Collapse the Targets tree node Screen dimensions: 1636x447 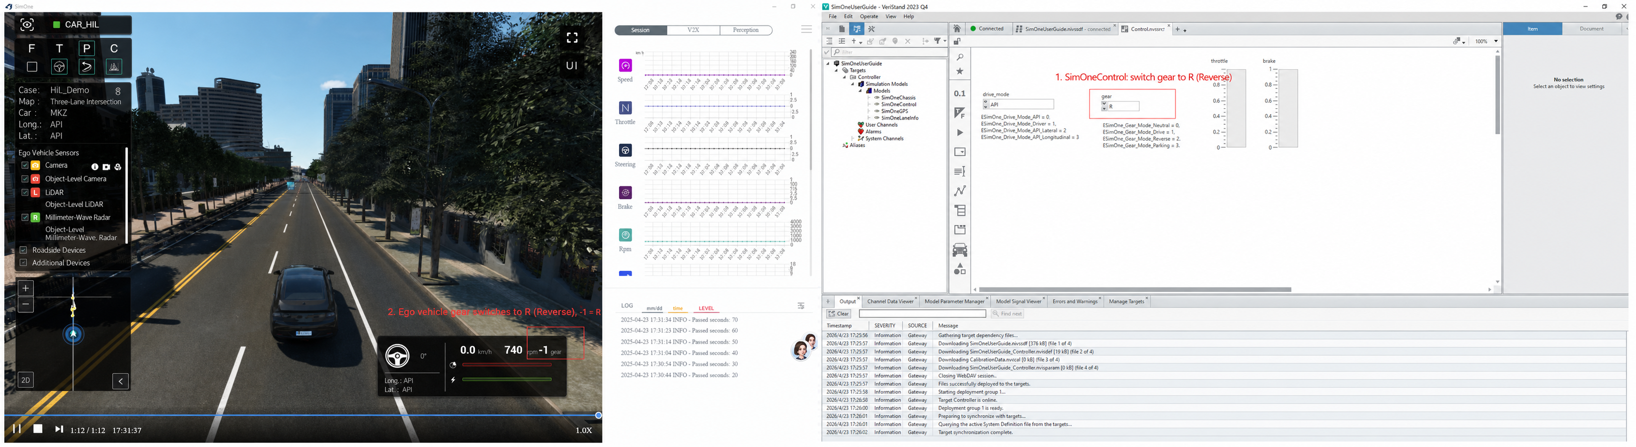click(837, 71)
